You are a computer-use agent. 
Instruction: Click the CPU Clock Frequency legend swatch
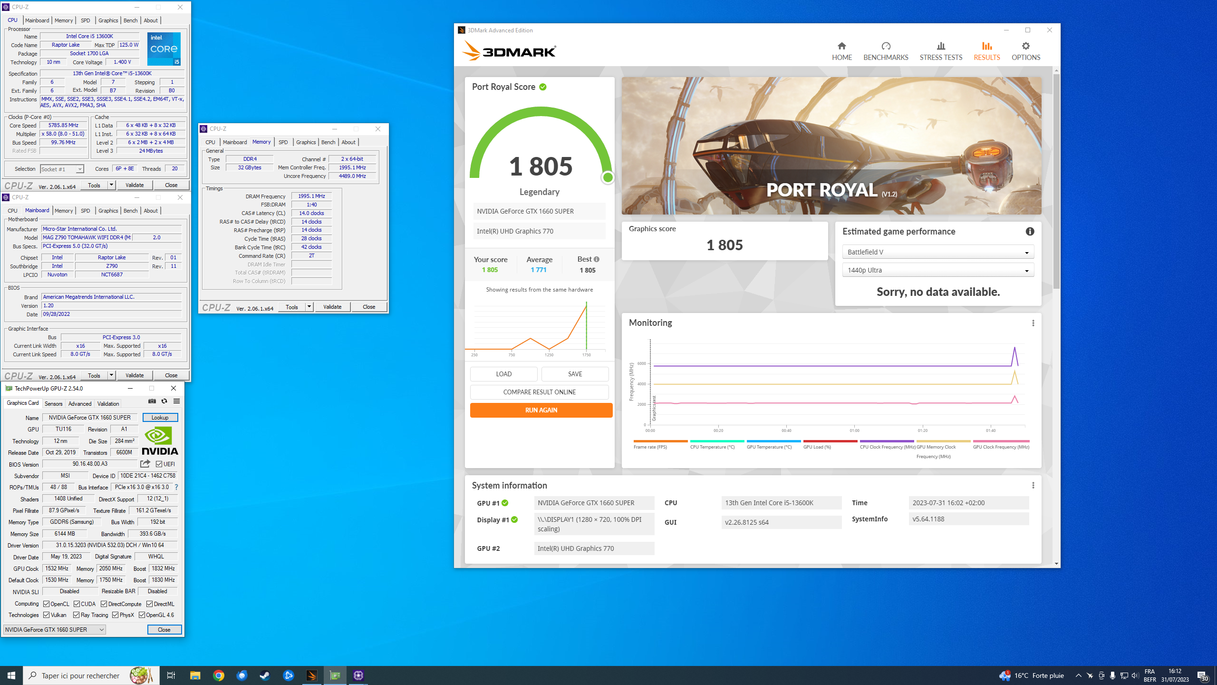coord(887,441)
